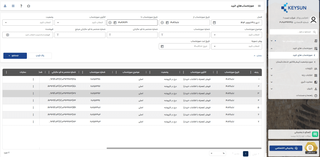The height and width of the screenshot is (157, 320).
Task: Clear the تاریخ صورتحساب تا date with minus icon
Action: coord(110,23)
